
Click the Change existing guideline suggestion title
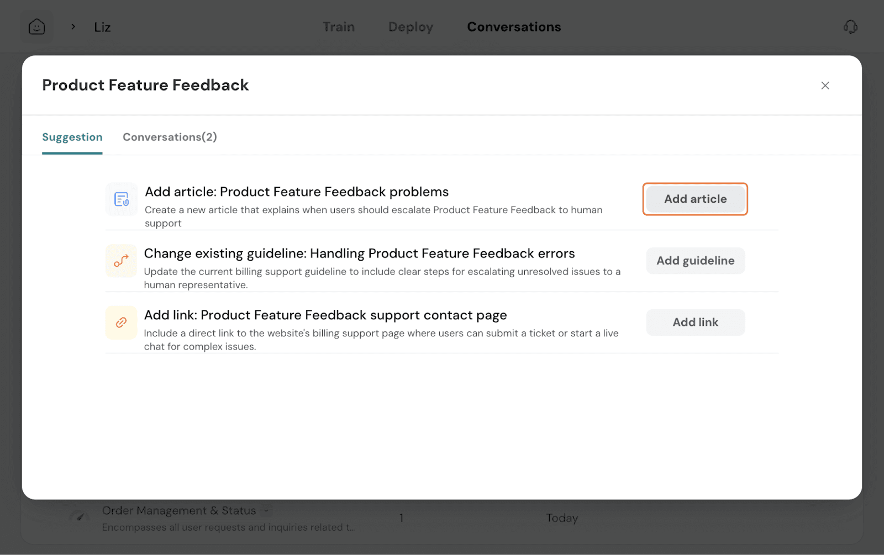click(359, 253)
